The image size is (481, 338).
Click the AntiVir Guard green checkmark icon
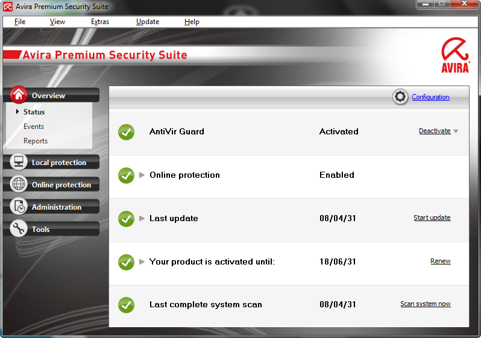click(x=126, y=132)
